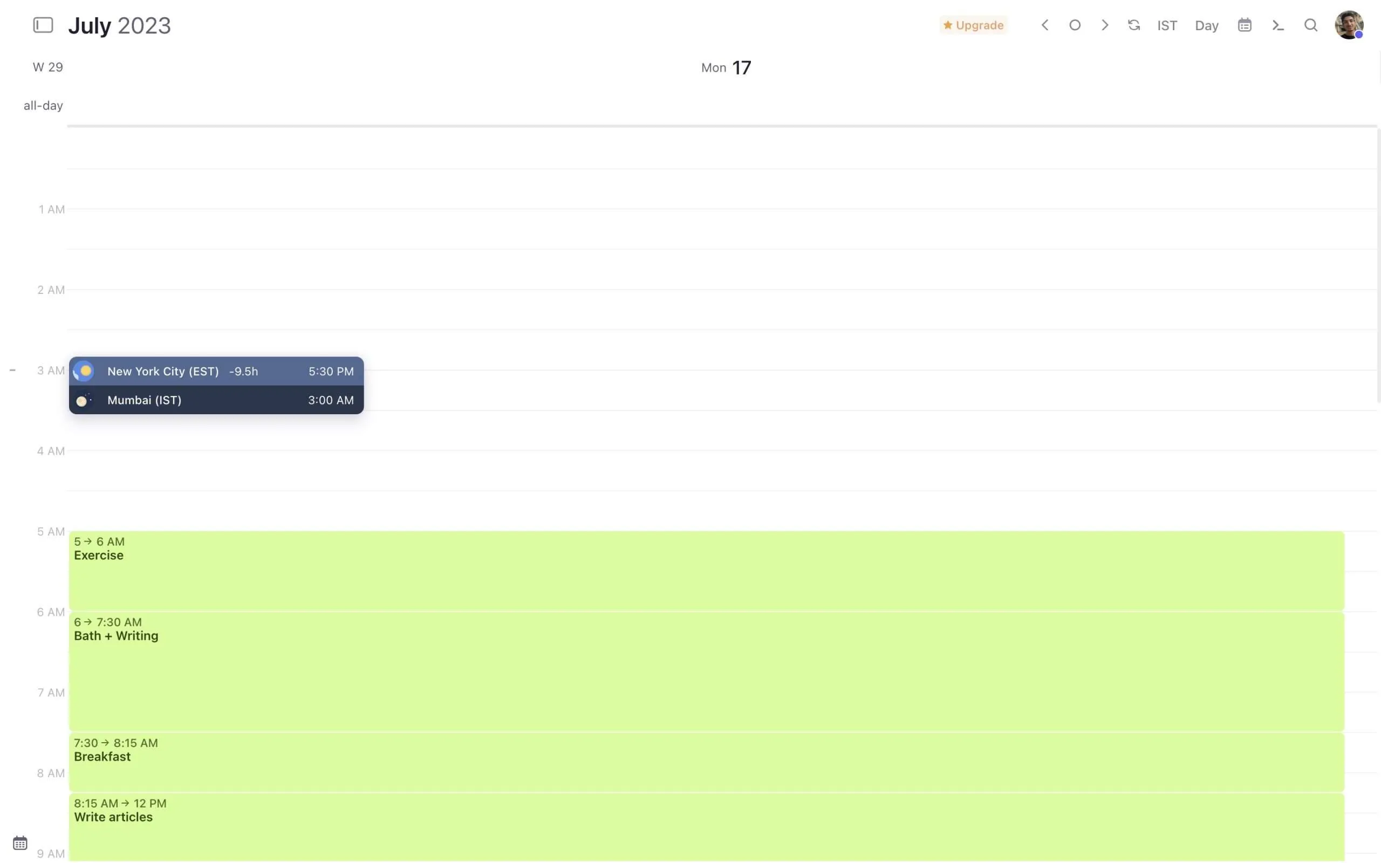Click the July 2023 title

pyautogui.click(x=119, y=25)
